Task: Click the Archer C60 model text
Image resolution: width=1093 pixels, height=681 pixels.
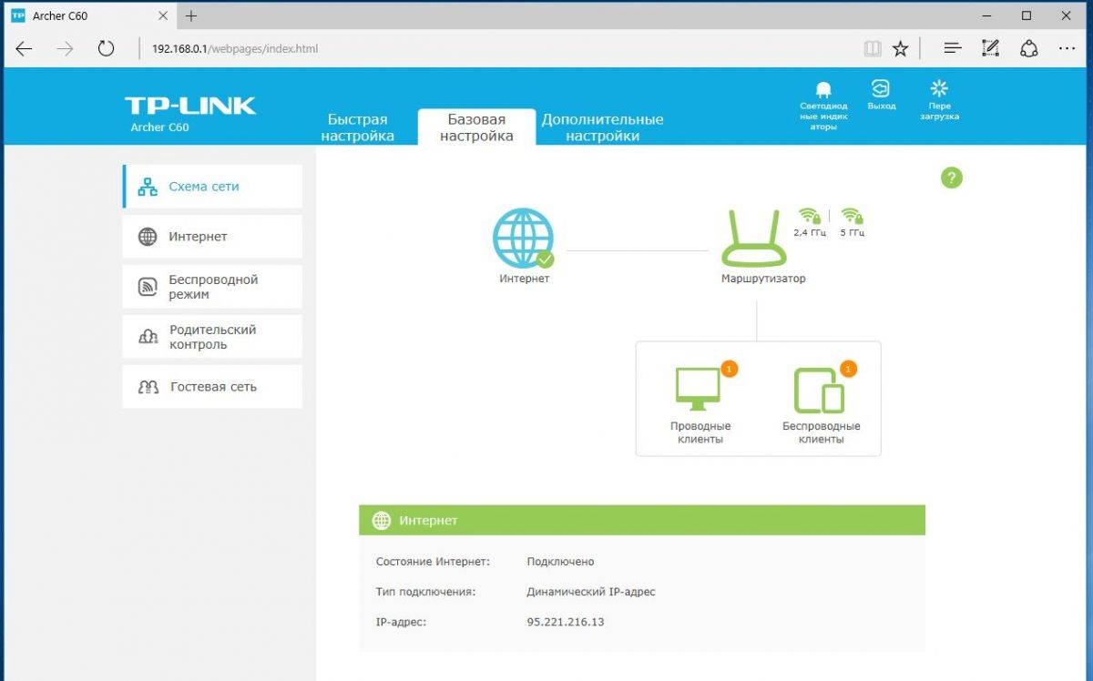Action: coord(160,127)
